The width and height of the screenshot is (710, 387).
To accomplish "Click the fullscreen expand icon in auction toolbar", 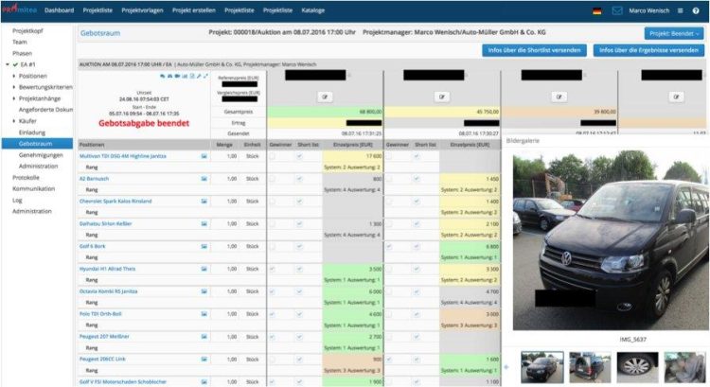I will [x=206, y=76].
